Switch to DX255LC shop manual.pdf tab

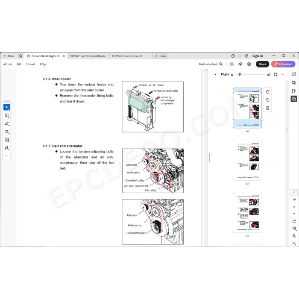[127, 56]
